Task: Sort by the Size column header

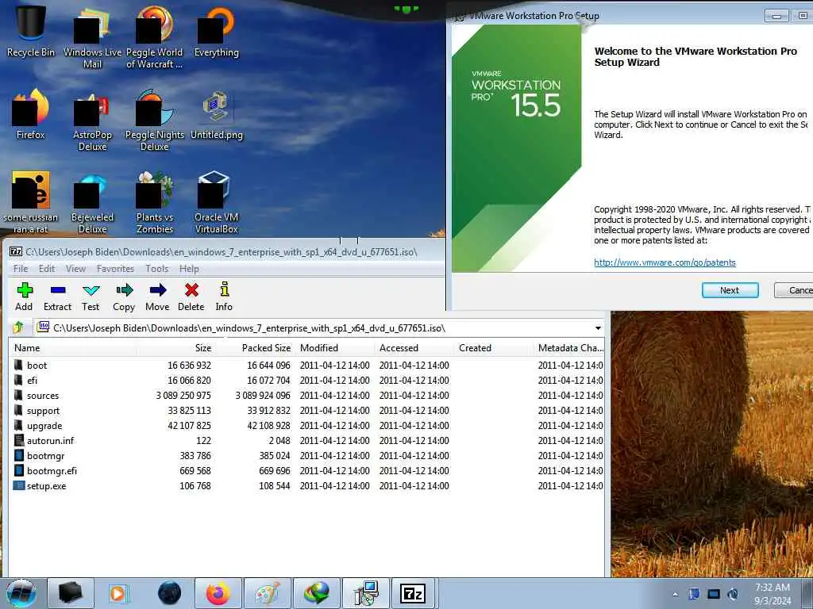Action: click(175, 348)
